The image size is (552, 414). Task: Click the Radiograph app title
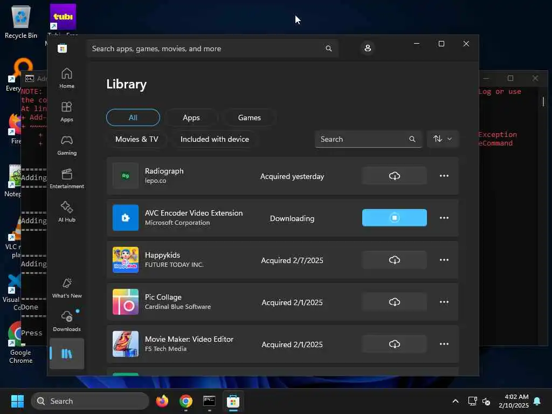coord(164,171)
